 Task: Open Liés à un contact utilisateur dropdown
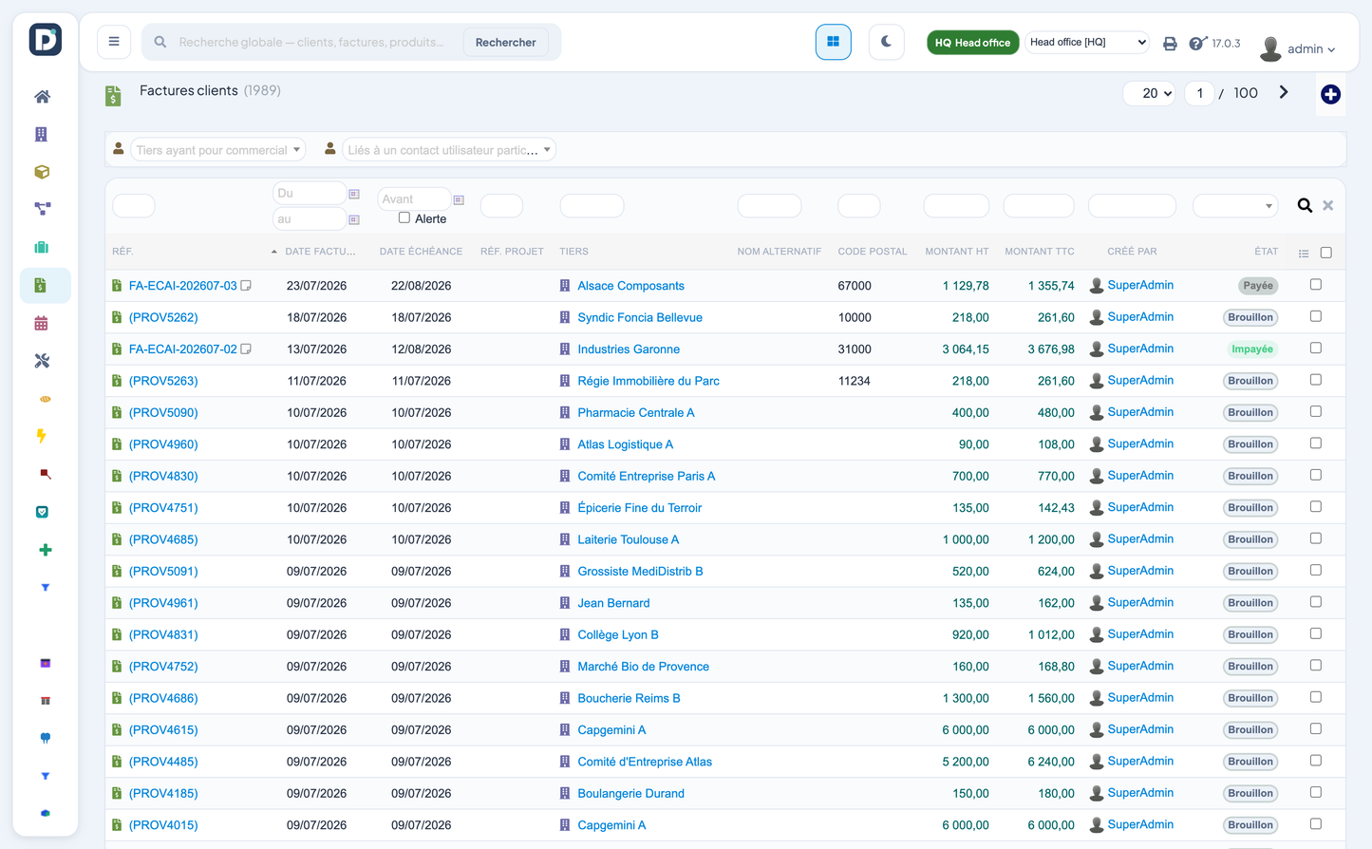point(449,150)
